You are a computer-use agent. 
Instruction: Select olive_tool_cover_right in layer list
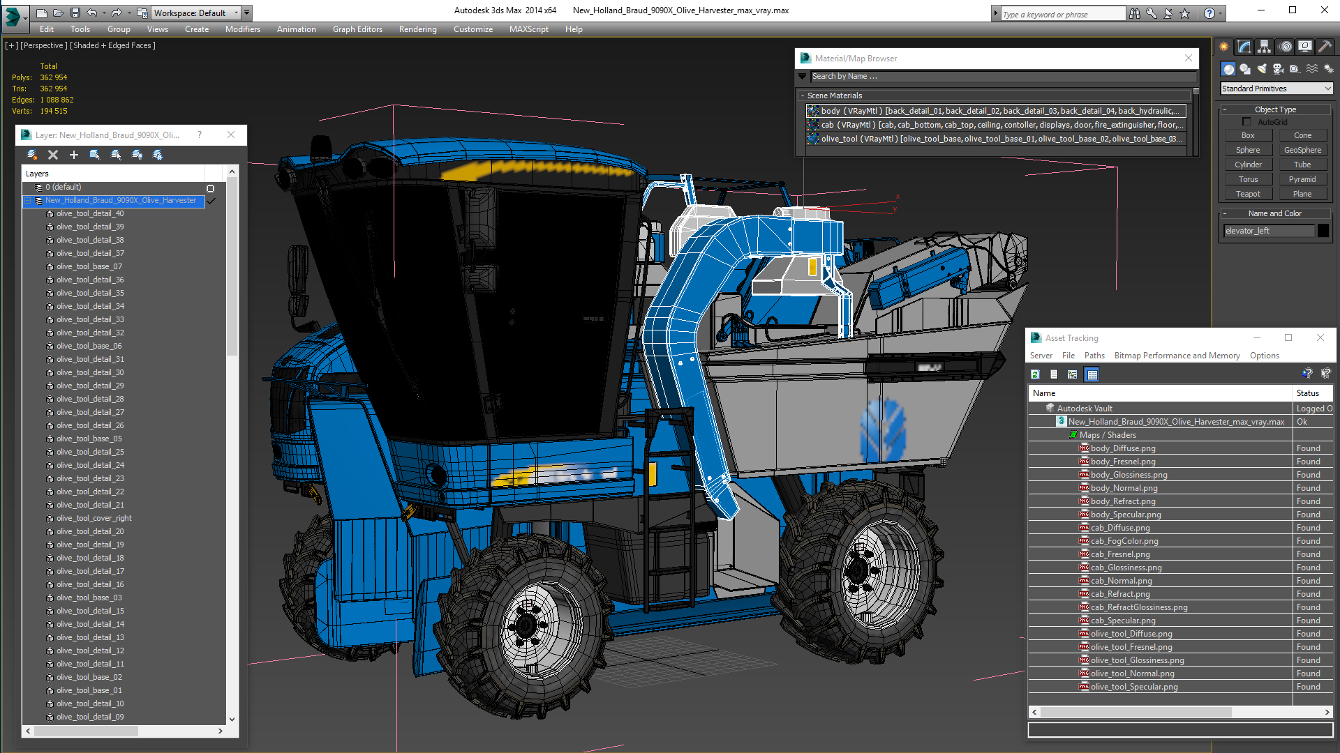94,518
